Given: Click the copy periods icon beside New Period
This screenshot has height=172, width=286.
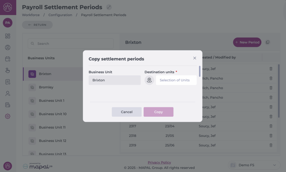Looking at the screenshot, I should coord(268,42).
